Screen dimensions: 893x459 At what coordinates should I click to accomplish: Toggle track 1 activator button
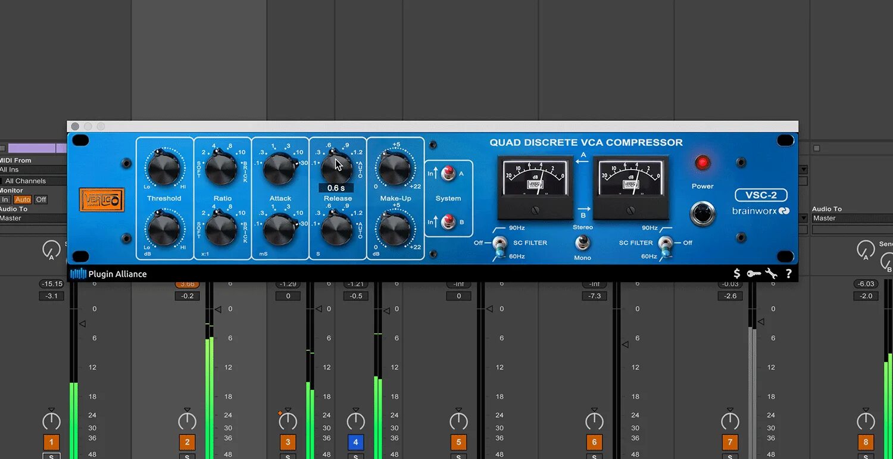point(51,442)
